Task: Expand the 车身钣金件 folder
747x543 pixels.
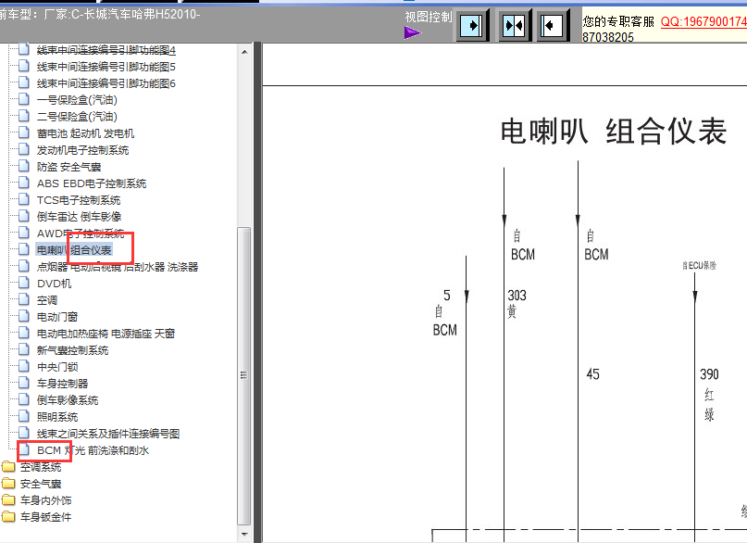Action: click(x=45, y=517)
